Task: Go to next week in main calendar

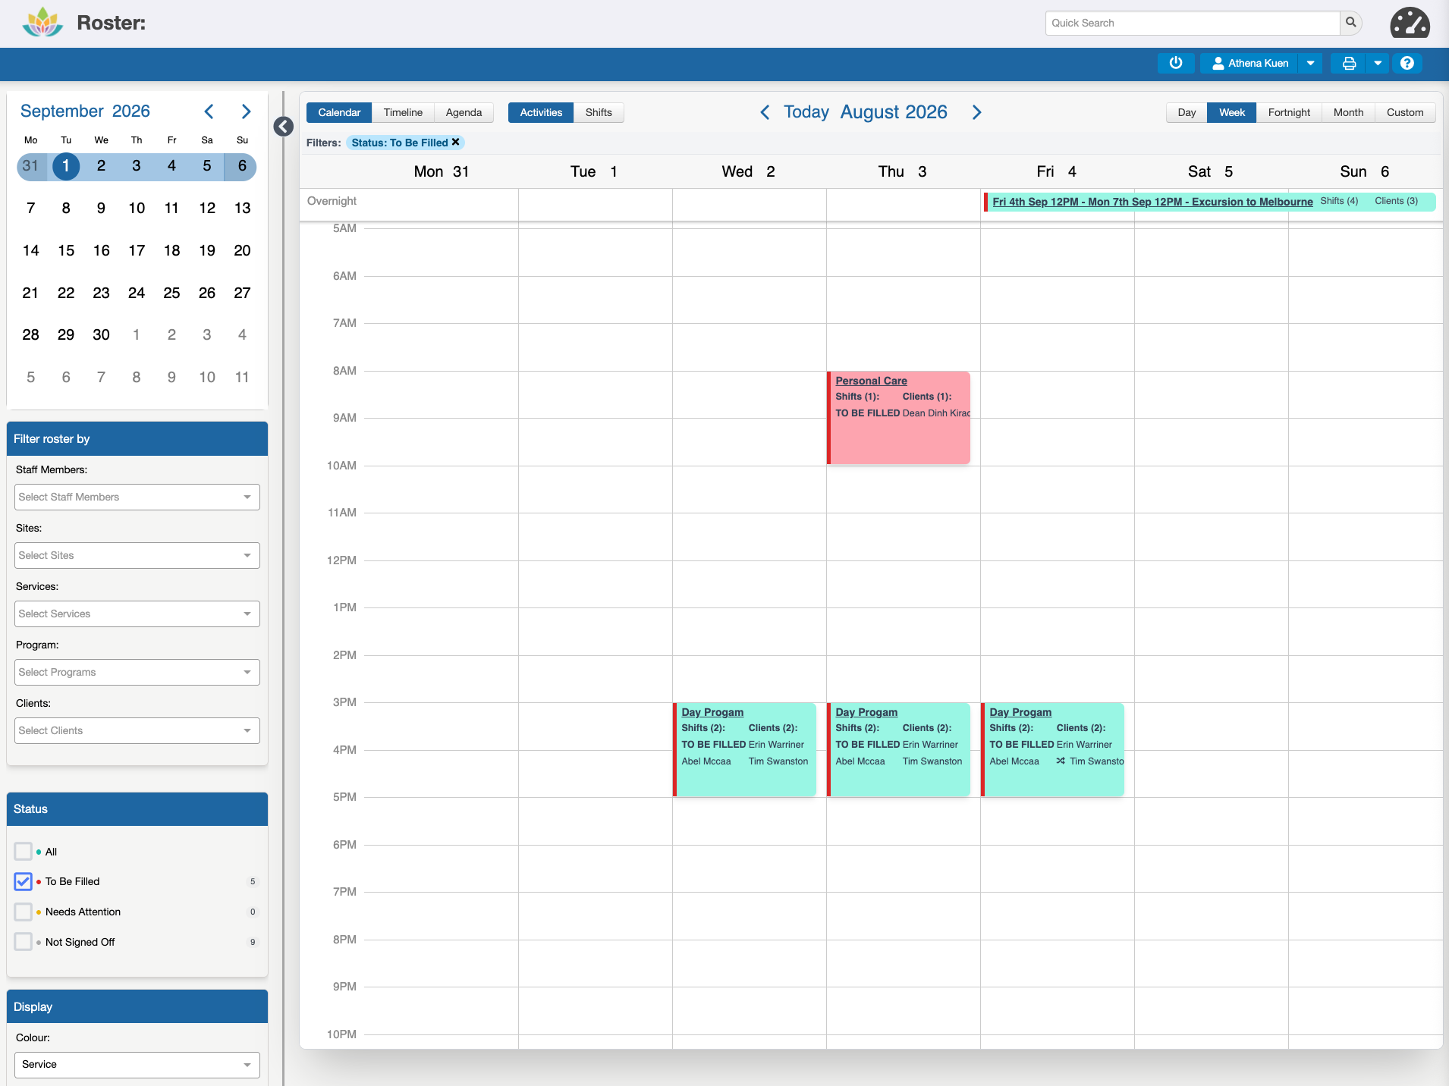Action: click(x=977, y=112)
